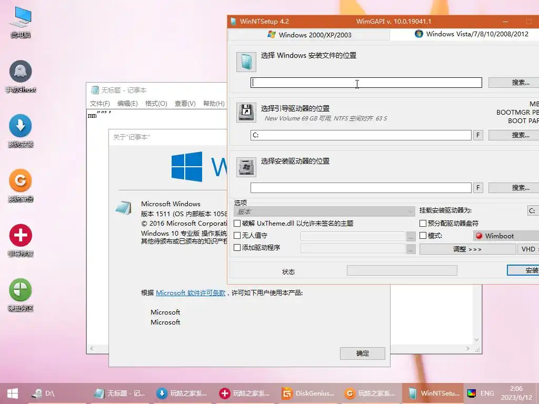Click the Windows install files path field
The image size is (539, 404).
click(366, 83)
